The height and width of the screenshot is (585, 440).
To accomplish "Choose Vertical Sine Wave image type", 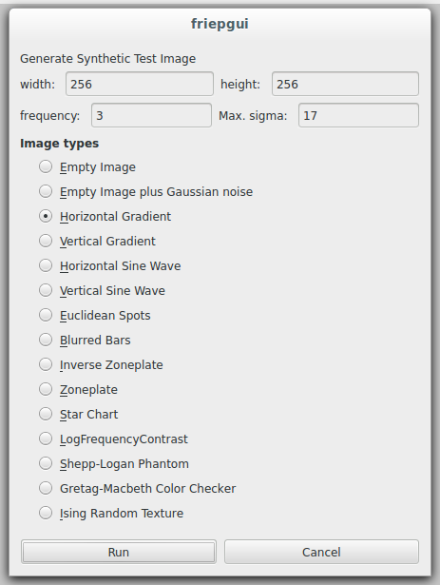I will pyautogui.click(x=46, y=290).
